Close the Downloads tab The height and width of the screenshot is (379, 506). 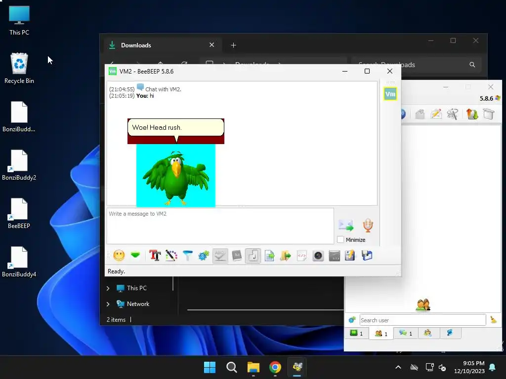(211, 45)
